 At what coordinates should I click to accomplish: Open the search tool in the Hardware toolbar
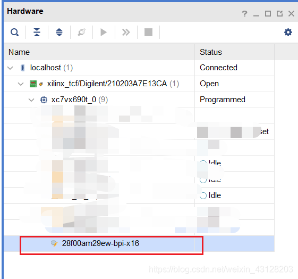pyautogui.click(x=14, y=32)
